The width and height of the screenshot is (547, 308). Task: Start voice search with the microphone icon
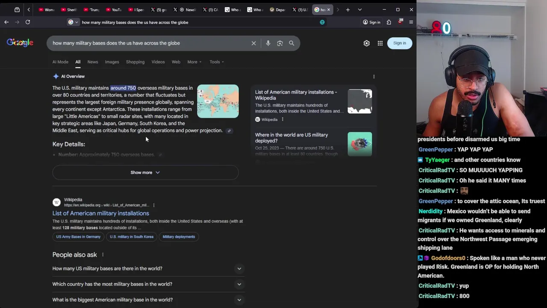coord(268,43)
